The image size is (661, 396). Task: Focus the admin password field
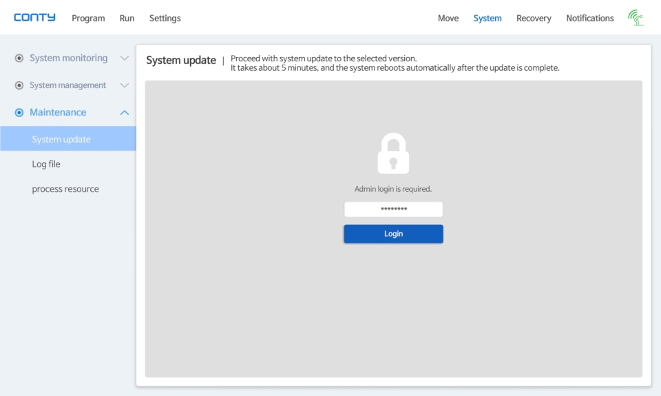click(x=393, y=209)
